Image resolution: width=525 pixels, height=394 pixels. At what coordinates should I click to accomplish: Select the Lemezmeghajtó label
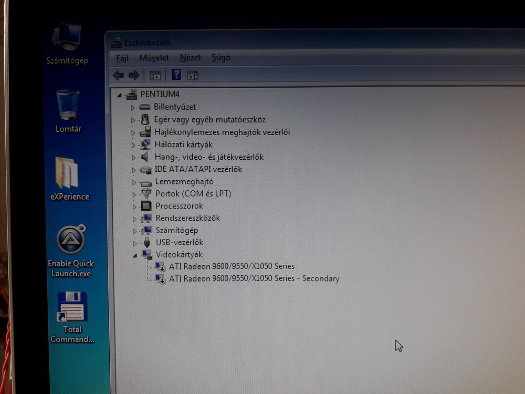point(184,182)
